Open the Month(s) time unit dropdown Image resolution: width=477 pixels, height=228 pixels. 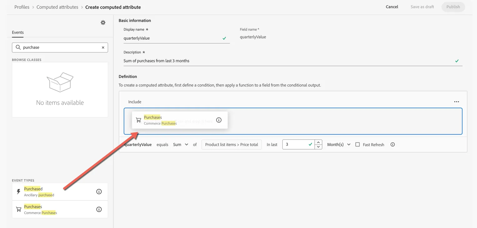point(339,145)
